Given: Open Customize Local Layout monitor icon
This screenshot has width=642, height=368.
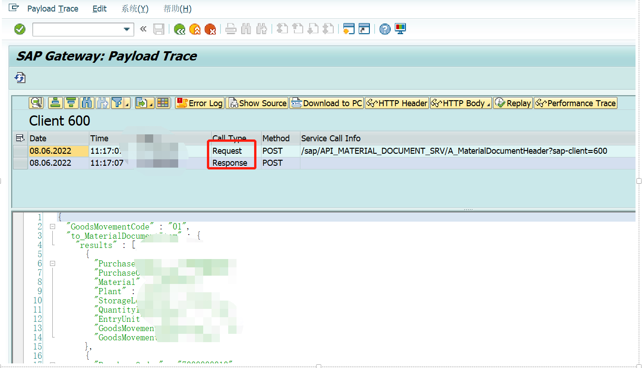Looking at the screenshot, I should (x=400, y=29).
